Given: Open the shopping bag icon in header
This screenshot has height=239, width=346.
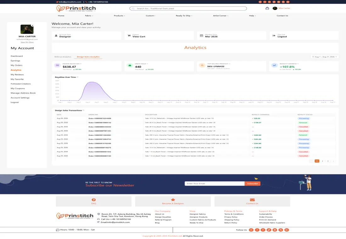Looking at the screenshot, I should pyautogui.click(x=267, y=9).
